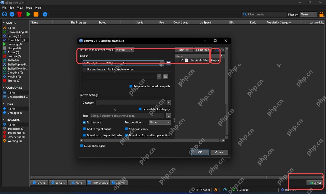Collapse the TAGS section
The width and height of the screenshot is (326, 194).
click(x=4, y=104)
